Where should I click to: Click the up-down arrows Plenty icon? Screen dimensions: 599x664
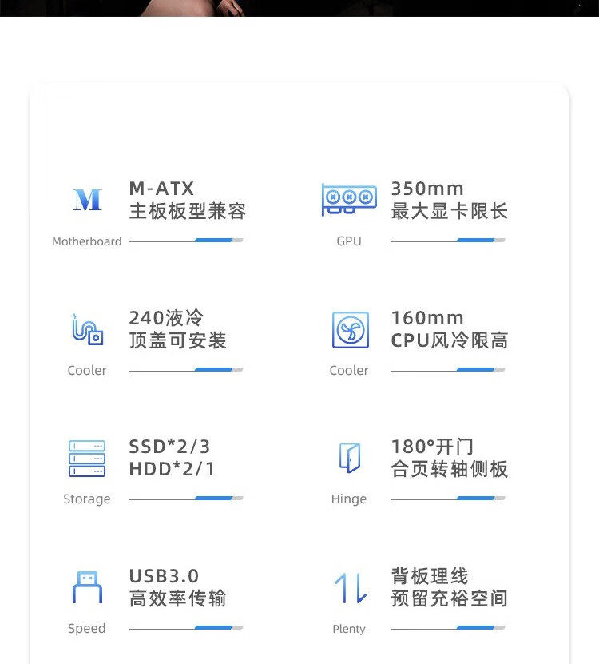click(x=351, y=588)
